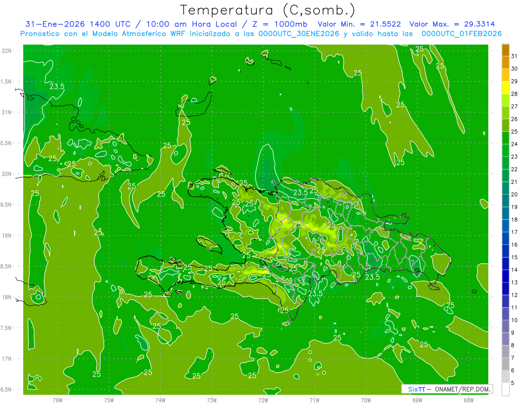This screenshot has height=406, width=526.
Task: Click the colorbar label 20
Action: 515,194
